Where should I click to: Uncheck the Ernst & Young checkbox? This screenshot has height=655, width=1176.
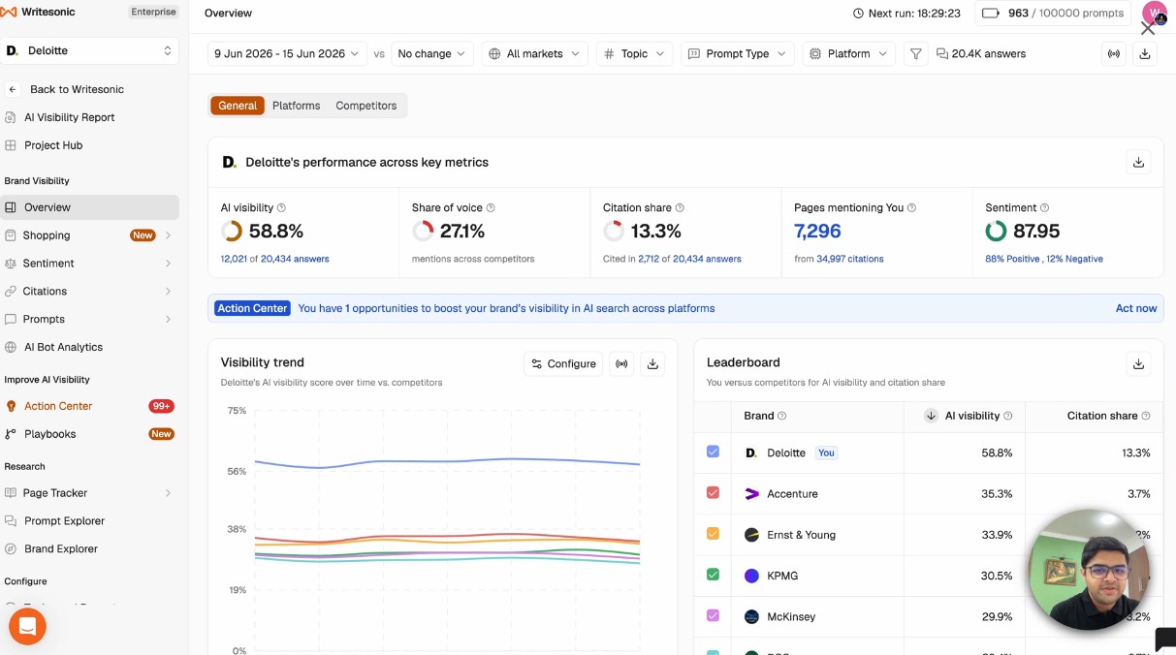(714, 534)
